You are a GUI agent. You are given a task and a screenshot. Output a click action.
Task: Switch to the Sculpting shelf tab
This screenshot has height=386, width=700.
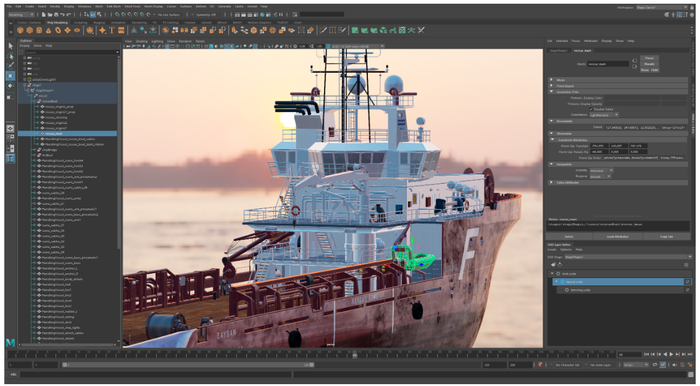click(x=81, y=22)
